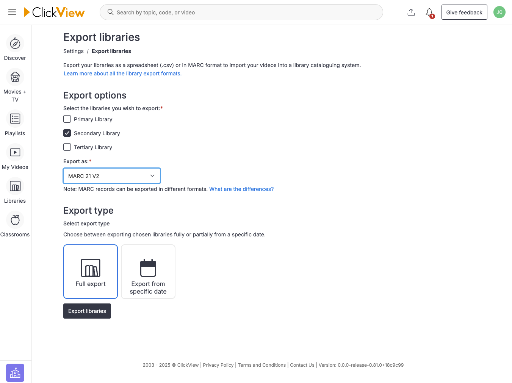Go to My Videos
The width and height of the screenshot is (512, 383).
click(15, 152)
